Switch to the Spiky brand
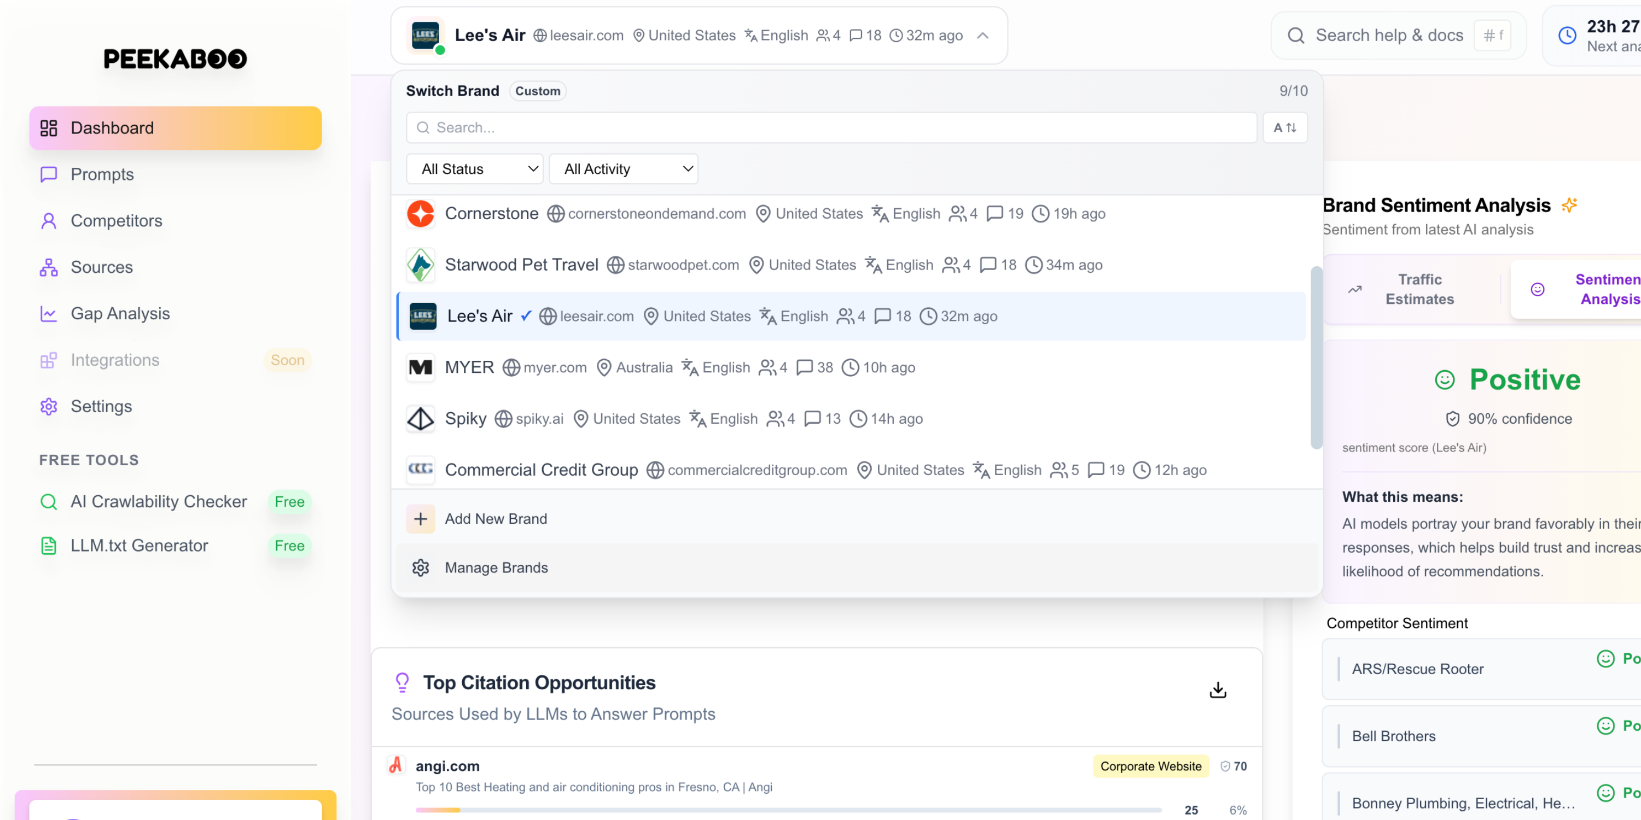Screen dimensions: 1641x820 click(x=851, y=419)
